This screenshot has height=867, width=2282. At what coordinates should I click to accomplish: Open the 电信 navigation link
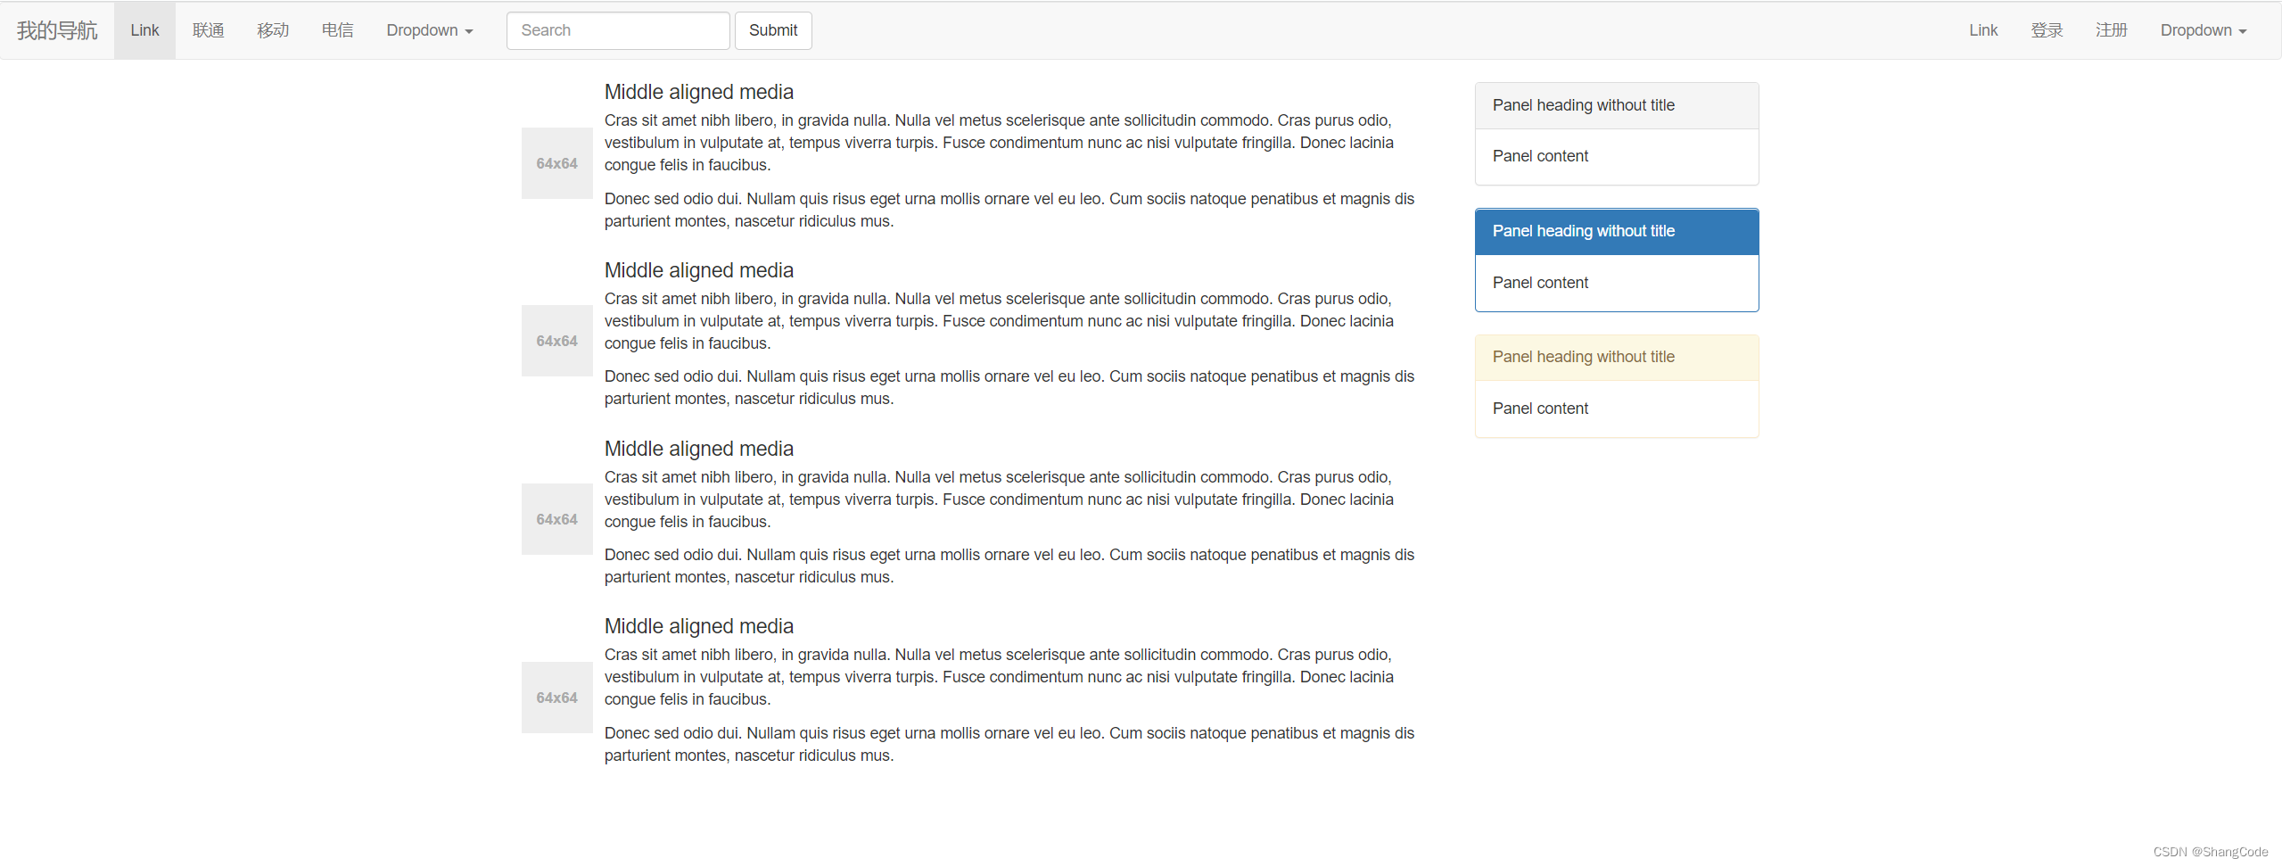pyautogui.click(x=337, y=30)
